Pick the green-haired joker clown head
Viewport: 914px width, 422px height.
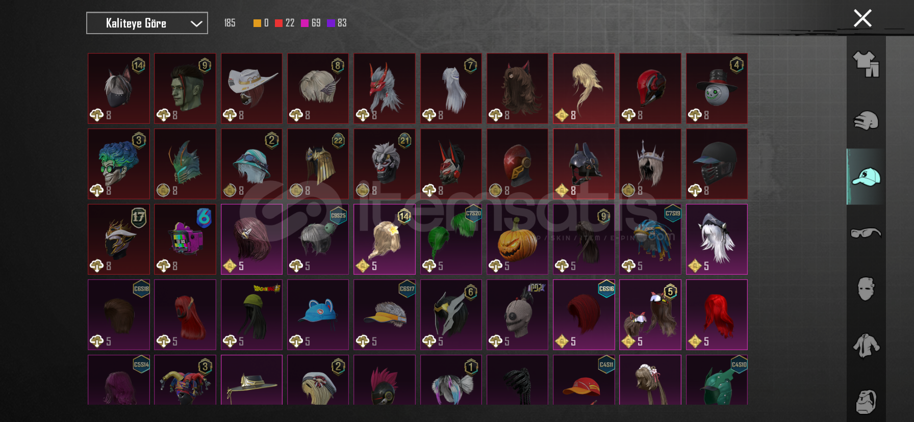118,164
